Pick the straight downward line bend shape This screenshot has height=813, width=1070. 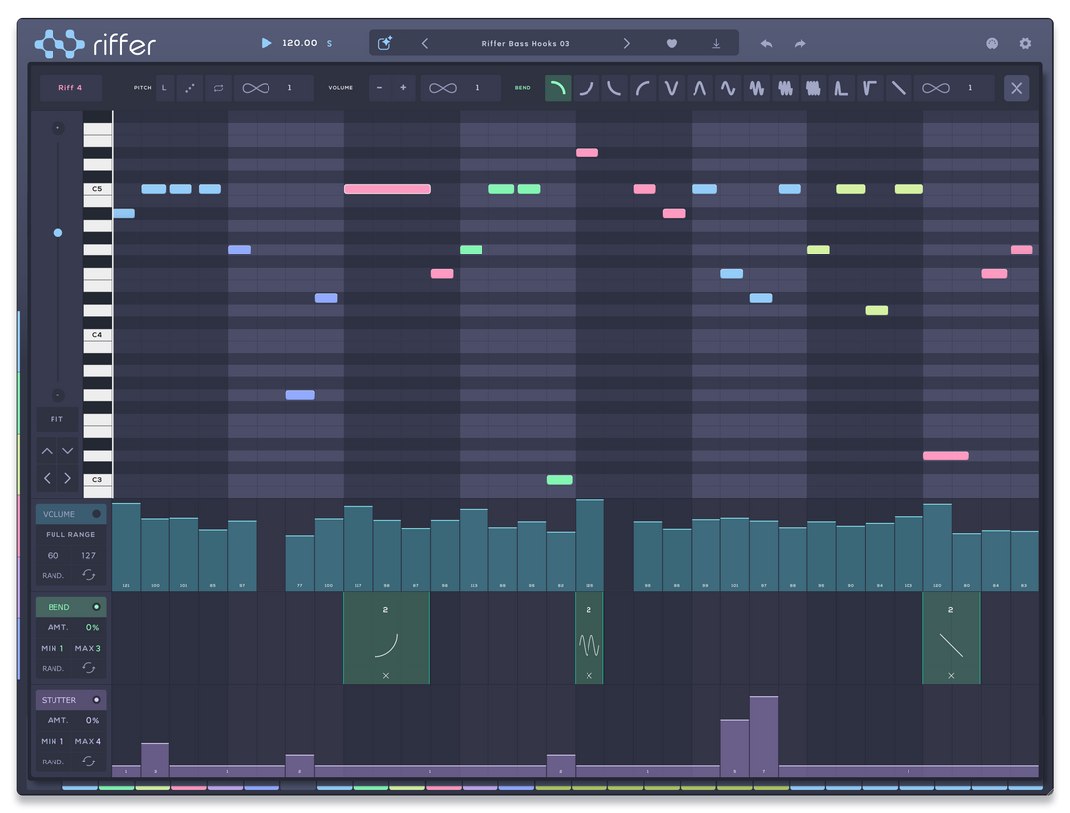pyautogui.click(x=899, y=88)
